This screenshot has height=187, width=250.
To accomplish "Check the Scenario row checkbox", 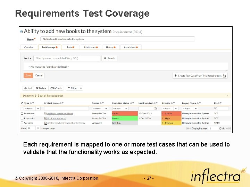I will point(22,123).
